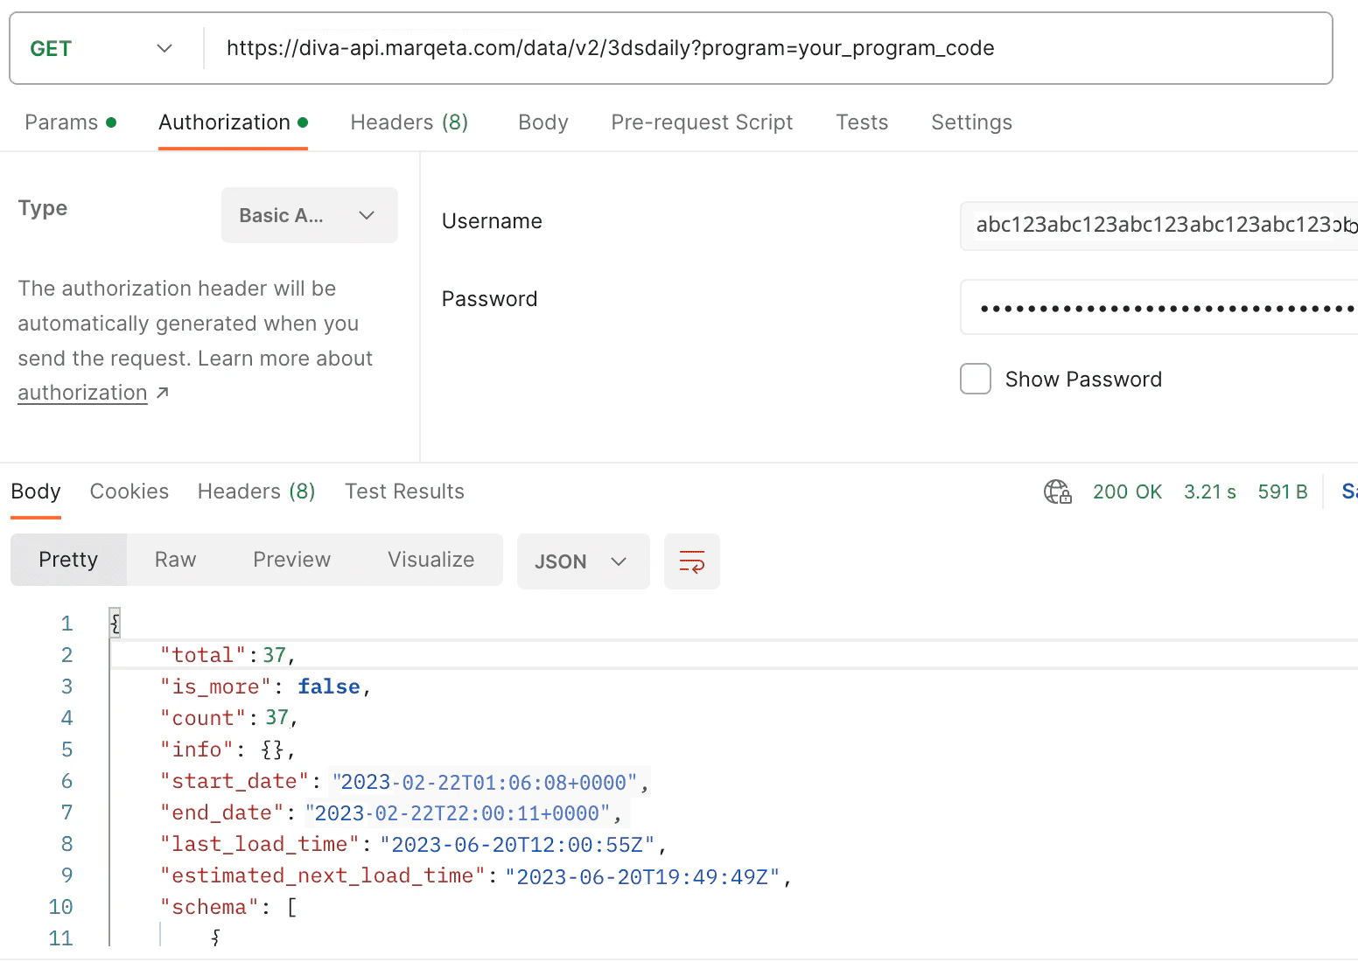Click line number 11 in the gutter
The height and width of the screenshot is (962, 1358).
tap(61, 938)
